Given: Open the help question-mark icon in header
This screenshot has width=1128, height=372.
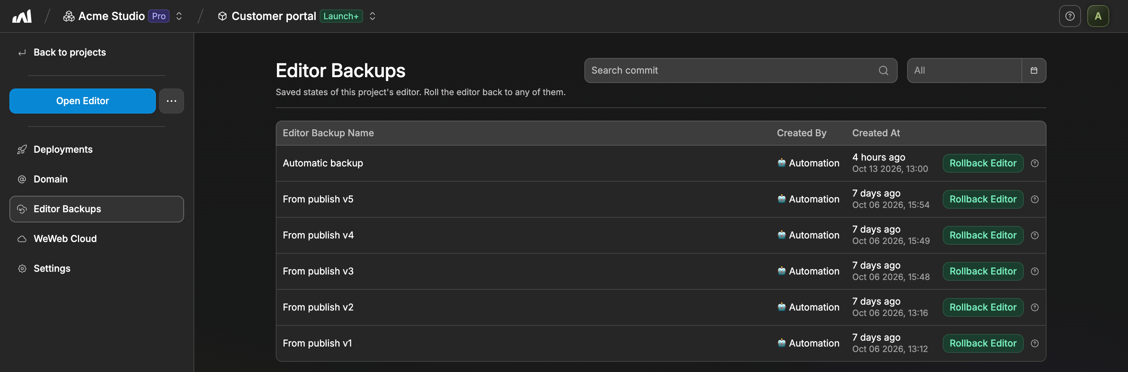Looking at the screenshot, I should 1070,16.
